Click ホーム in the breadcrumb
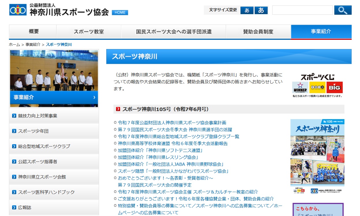 click(x=14, y=44)
